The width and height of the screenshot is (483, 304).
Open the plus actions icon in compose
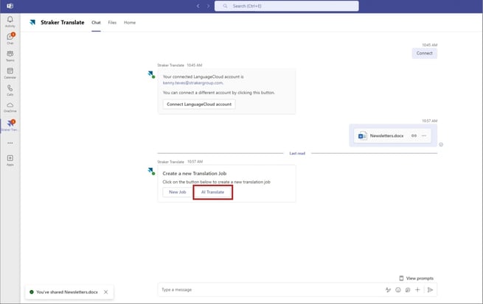tap(417, 290)
